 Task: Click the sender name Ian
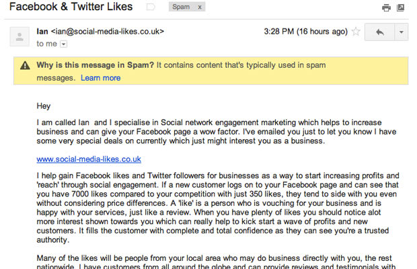tap(42, 32)
